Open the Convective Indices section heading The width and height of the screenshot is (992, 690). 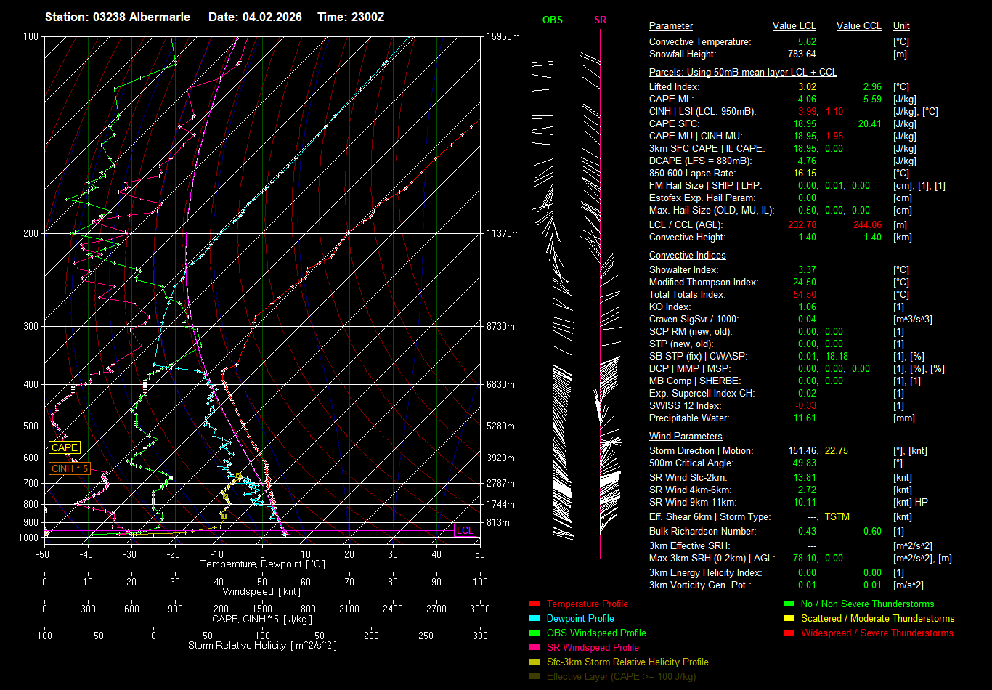point(687,256)
